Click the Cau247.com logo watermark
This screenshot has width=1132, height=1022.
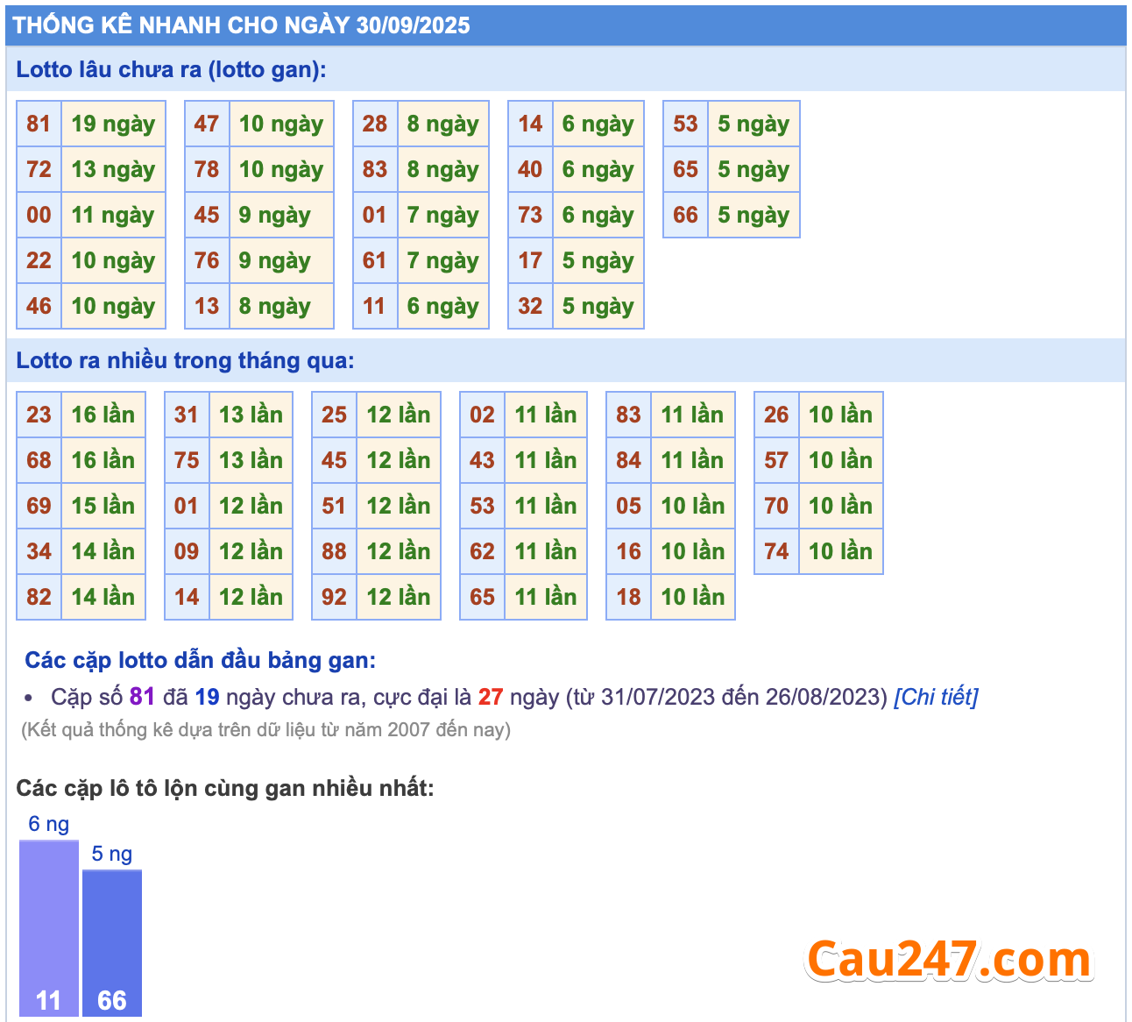[x=948, y=960]
